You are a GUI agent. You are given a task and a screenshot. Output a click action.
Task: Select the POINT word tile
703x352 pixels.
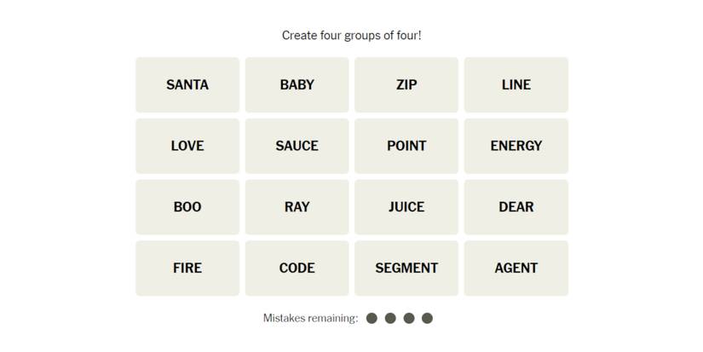point(406,146)
